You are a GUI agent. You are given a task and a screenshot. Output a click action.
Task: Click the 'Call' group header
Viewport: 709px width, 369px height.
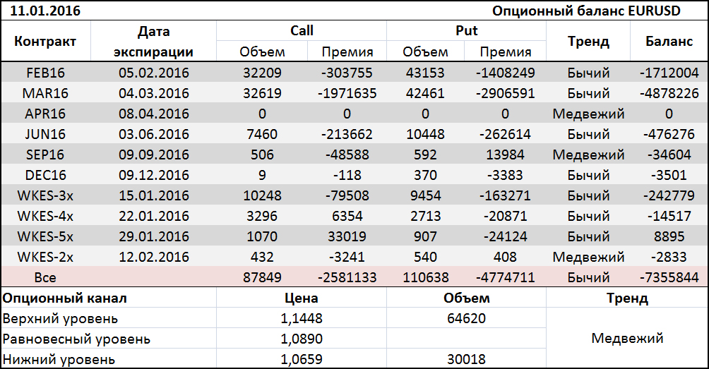point(302,30)
